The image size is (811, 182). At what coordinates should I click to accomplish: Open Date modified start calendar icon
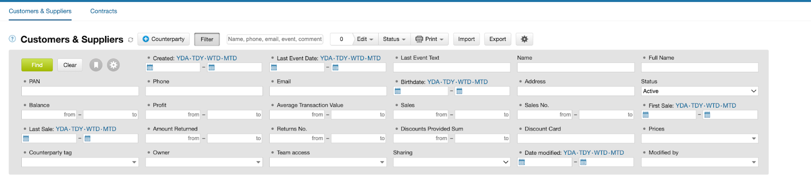522,162
